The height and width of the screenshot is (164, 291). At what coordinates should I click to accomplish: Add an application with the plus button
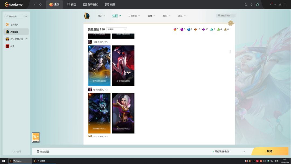tap(26, 16)
